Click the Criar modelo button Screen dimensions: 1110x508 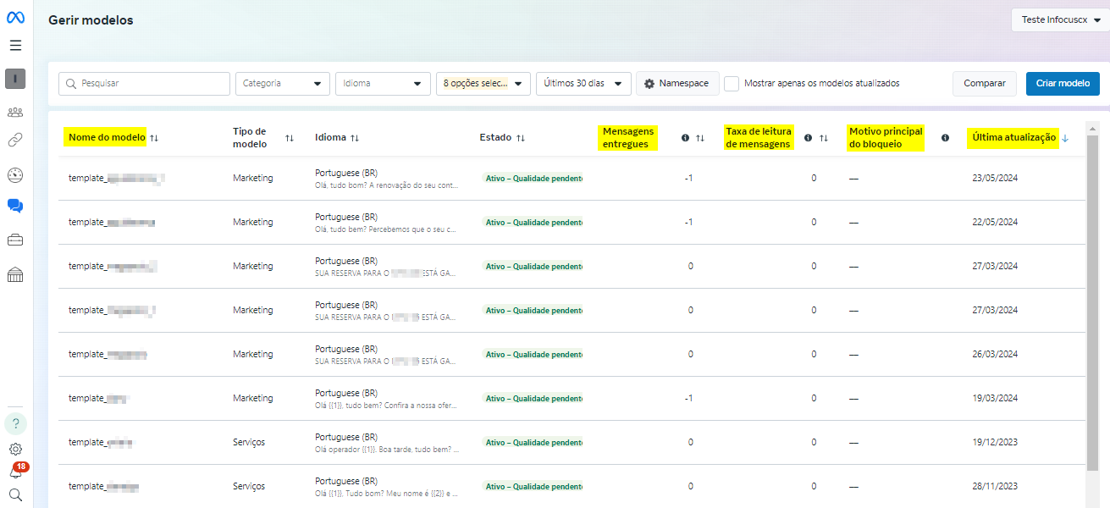(1063, 84)
